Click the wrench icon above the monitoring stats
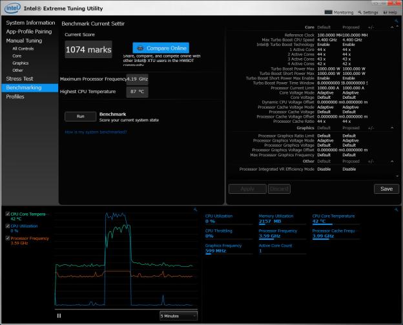This screenshot has height=325, width=403. point(396,209)
